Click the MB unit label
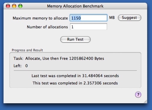Screen dimensions: 152x110 pyautogui.click(x=112, y=18)
